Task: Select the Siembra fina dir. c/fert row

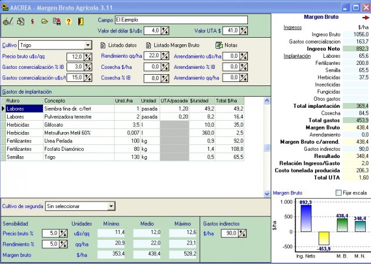Action: point(125,108)
